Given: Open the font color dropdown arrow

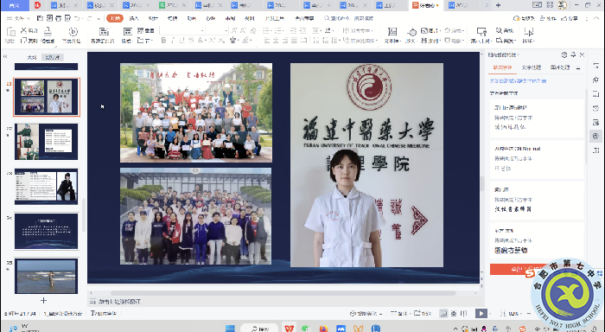Looking at the screenshot, I should (206, 40).
